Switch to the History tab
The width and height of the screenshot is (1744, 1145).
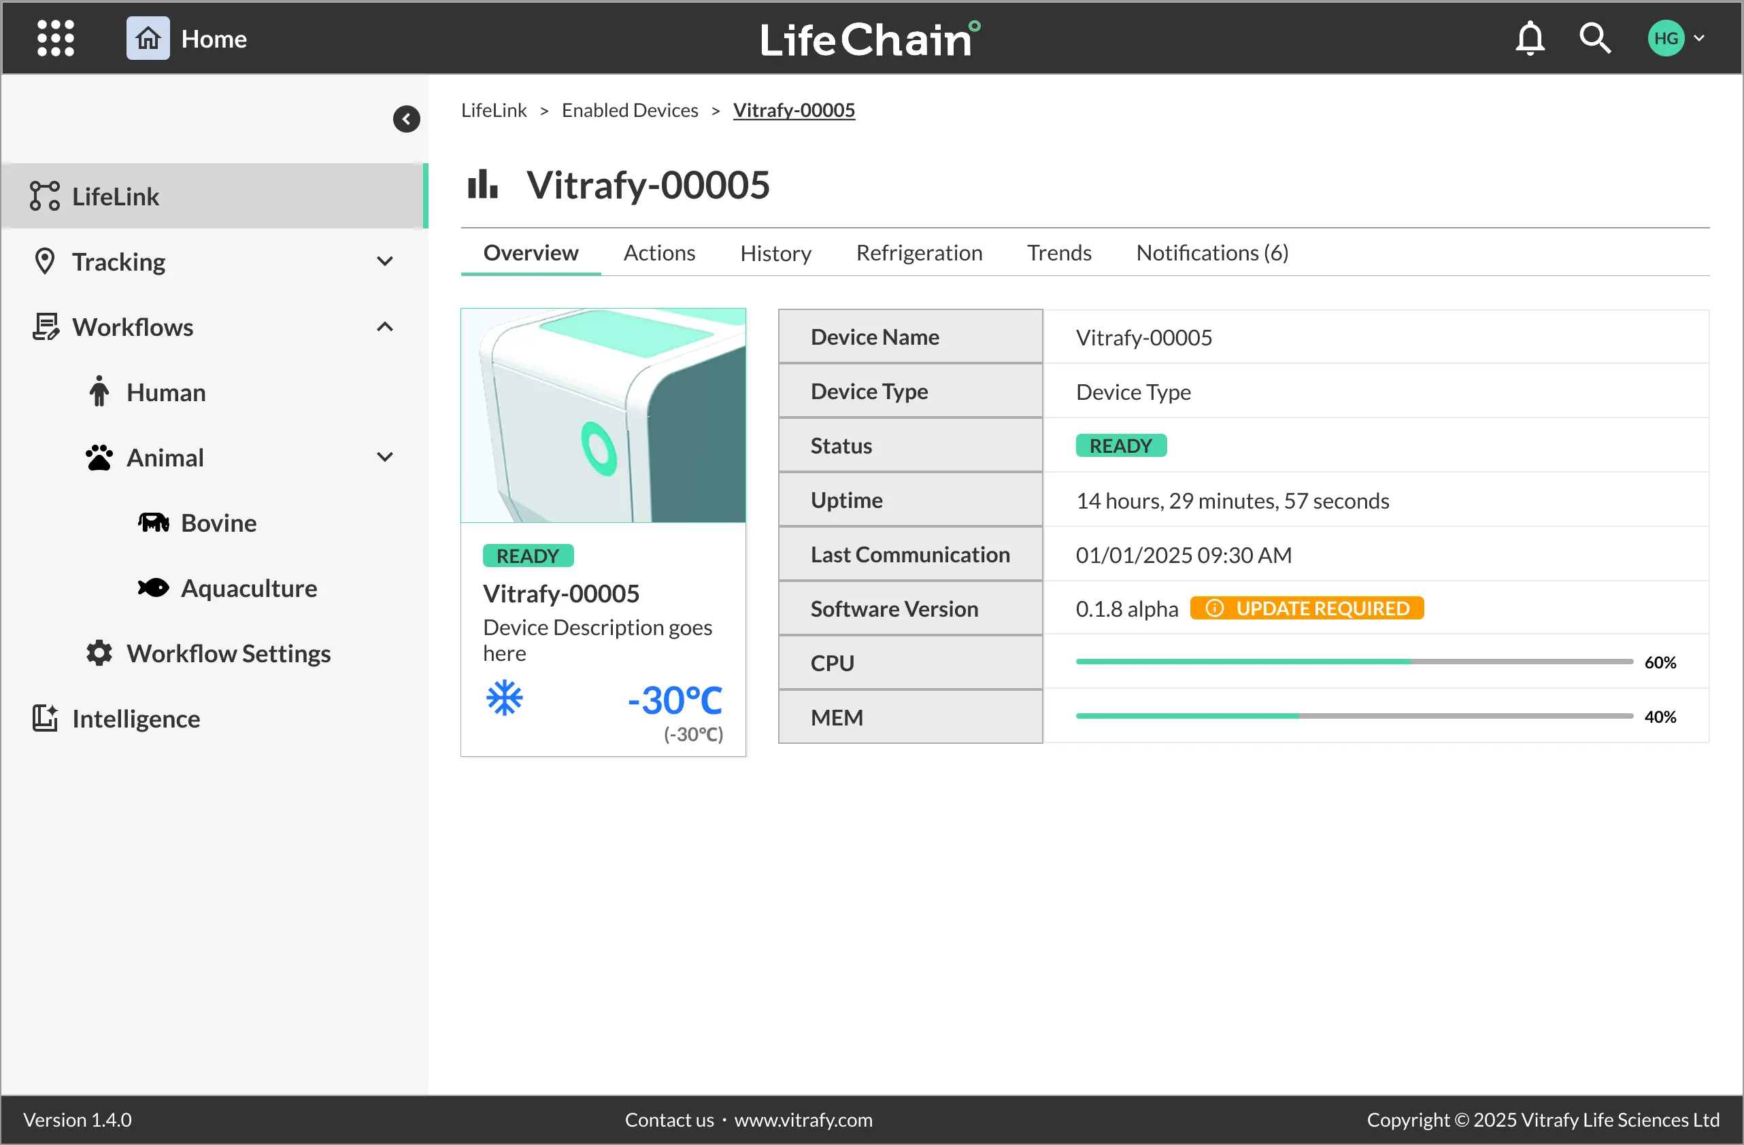coord(776,254)
